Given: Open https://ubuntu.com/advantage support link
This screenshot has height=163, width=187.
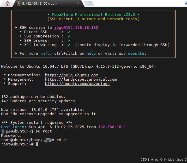Looking at the screenshot, I should click(x=77, y=84).
